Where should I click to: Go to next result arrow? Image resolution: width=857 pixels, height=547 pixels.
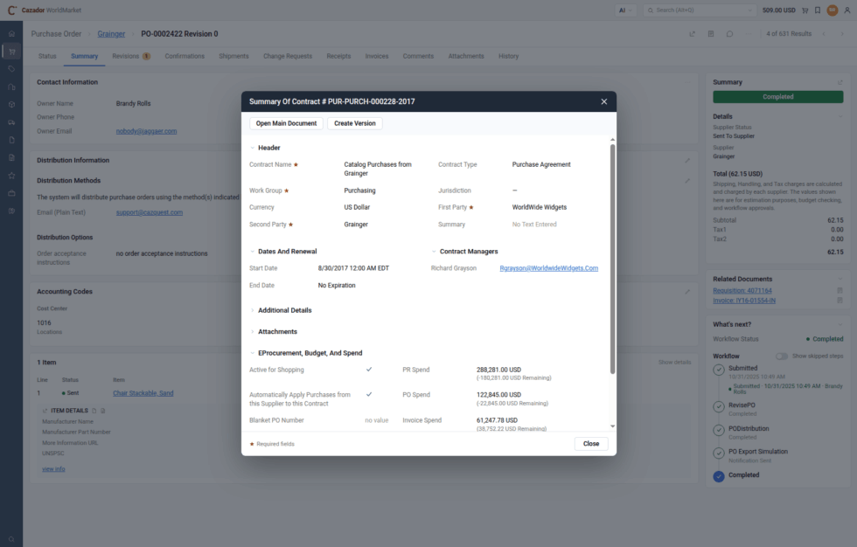pos(842,34)
